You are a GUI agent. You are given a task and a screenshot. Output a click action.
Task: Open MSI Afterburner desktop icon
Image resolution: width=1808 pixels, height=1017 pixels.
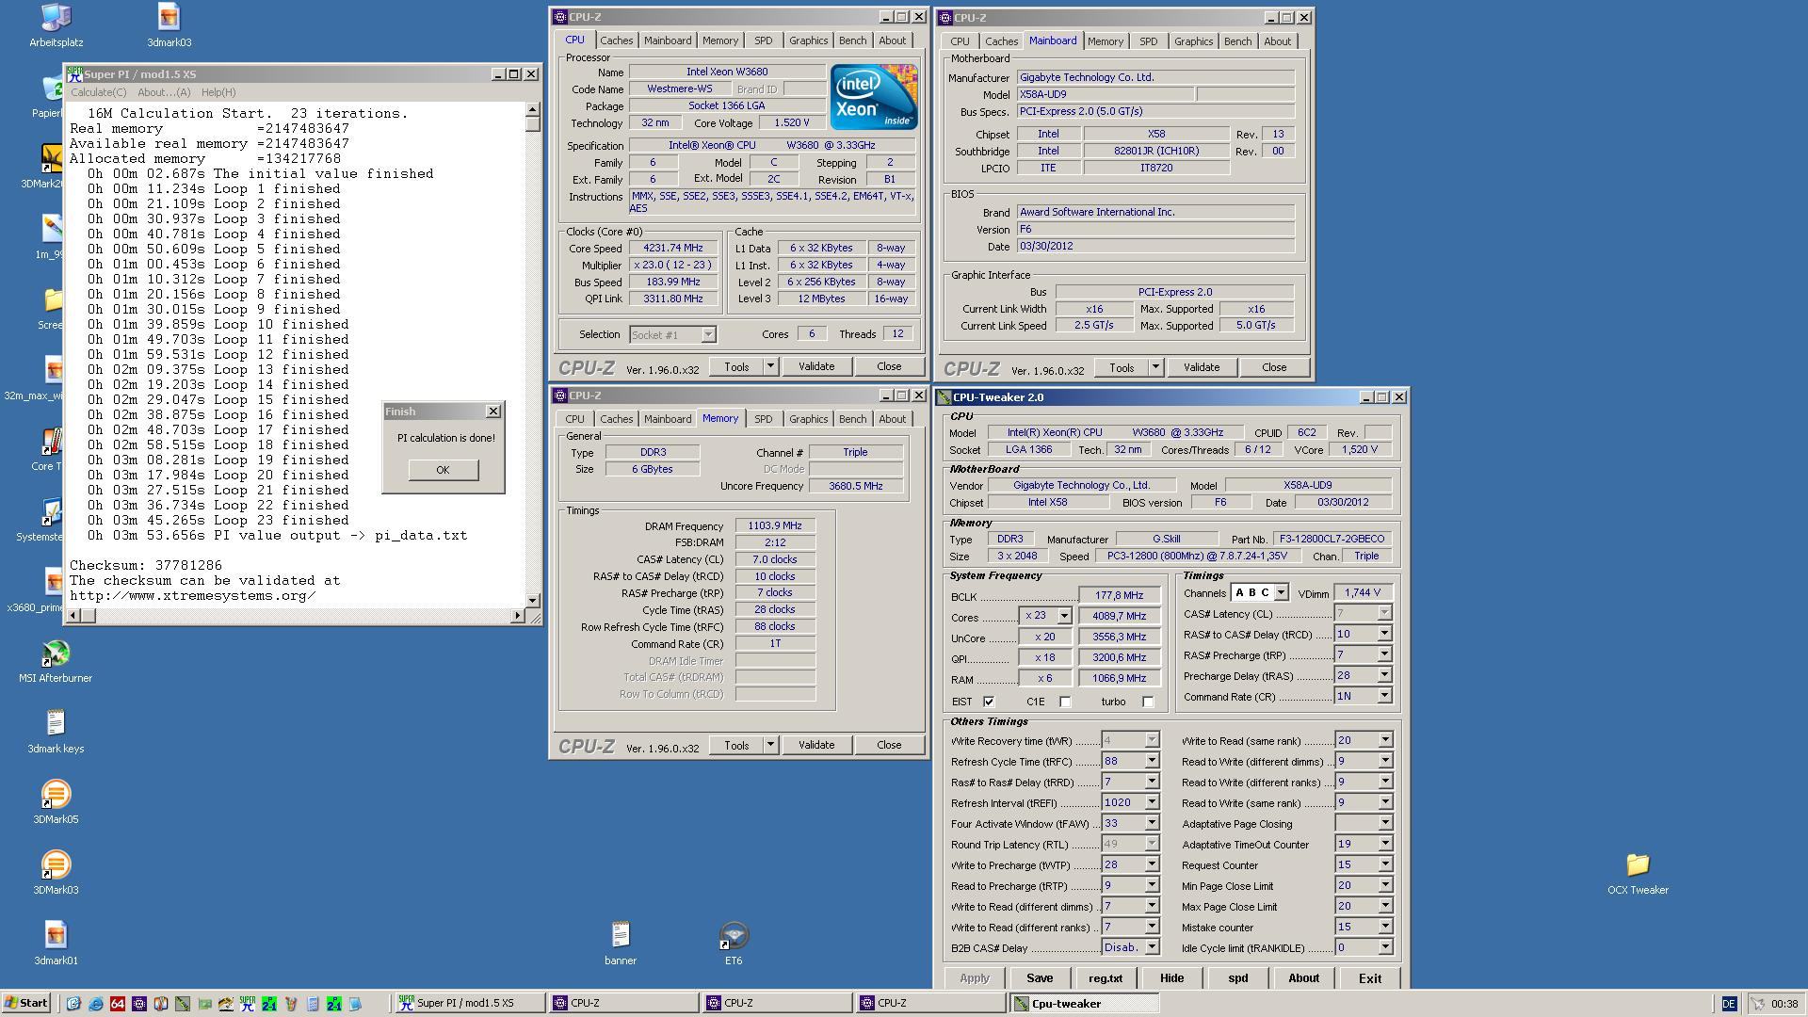pyautogui.click(x=56, y=662)
